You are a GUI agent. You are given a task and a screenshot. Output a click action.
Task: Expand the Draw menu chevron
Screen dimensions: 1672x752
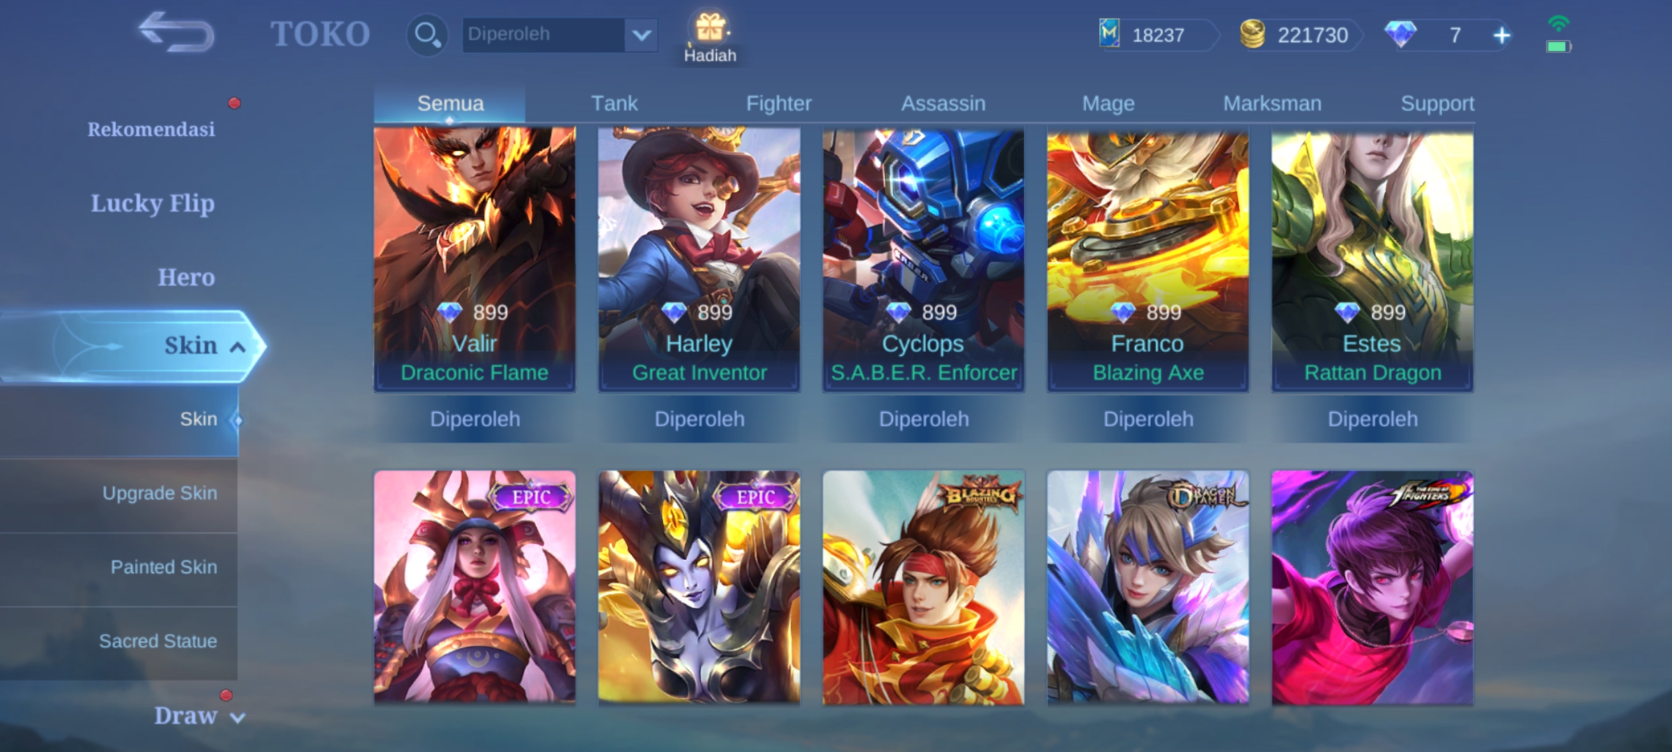click(238, 718)
